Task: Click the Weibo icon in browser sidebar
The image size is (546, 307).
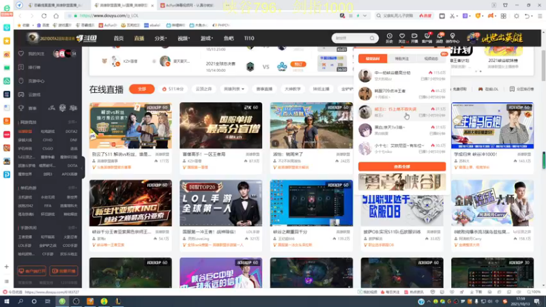Action: pos(7,55)
